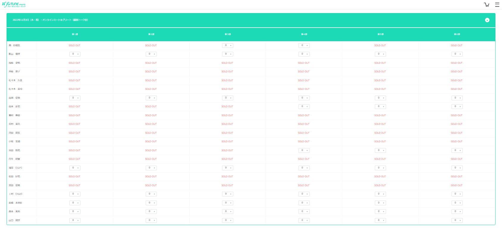The image size is (502, 228).
Task: Select the 佐々木 美玲 member name
Action: [x=15, y=89]
